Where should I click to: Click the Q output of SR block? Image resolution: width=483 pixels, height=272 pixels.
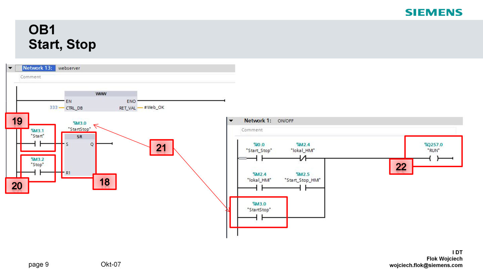[x=92, y=144]
